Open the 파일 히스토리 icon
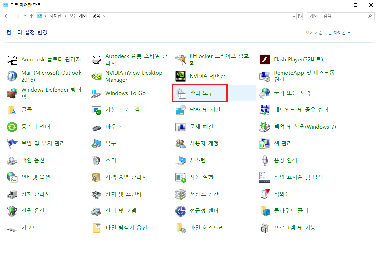The height and width of the screenshot is (266, 379). 181,228
